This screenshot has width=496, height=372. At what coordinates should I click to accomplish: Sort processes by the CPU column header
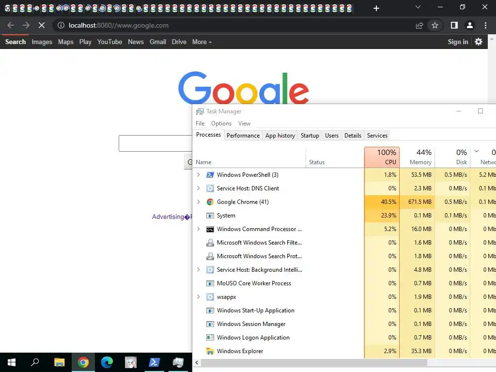(x=382, y=157)
